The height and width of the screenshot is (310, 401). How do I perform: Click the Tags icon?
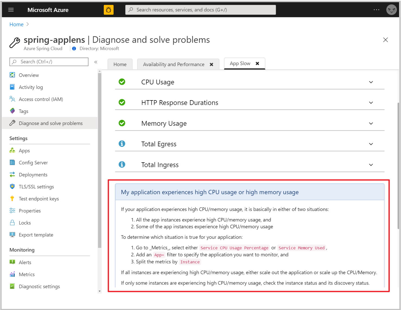[12, 111]
